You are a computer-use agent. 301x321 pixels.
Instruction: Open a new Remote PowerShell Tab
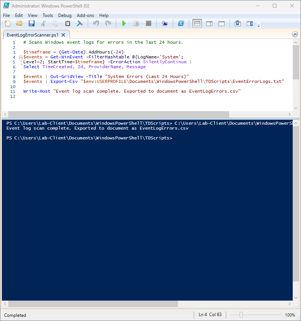[164, 23]
